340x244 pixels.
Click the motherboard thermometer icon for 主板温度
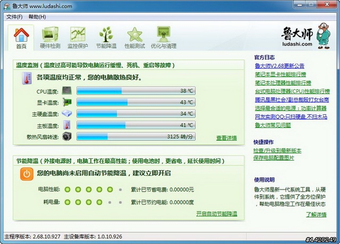[67, 125]
